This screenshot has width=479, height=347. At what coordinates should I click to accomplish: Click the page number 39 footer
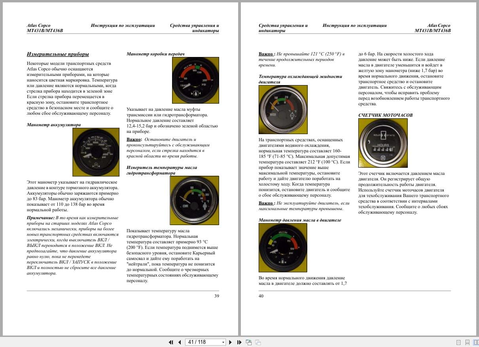(216, 296)
